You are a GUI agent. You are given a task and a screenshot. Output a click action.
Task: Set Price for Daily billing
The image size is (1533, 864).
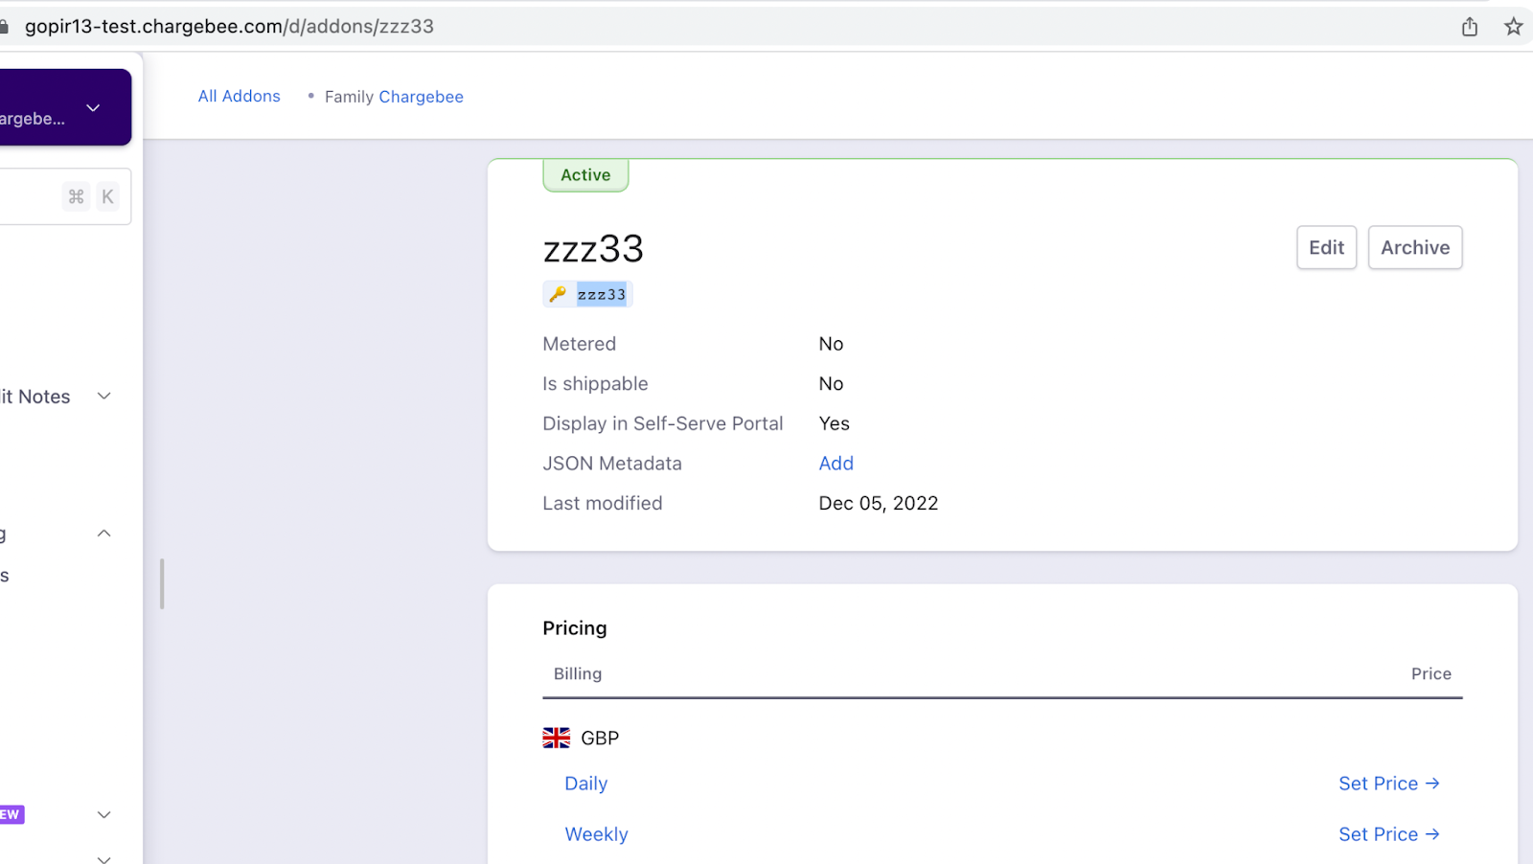[x=1388, y=784]
